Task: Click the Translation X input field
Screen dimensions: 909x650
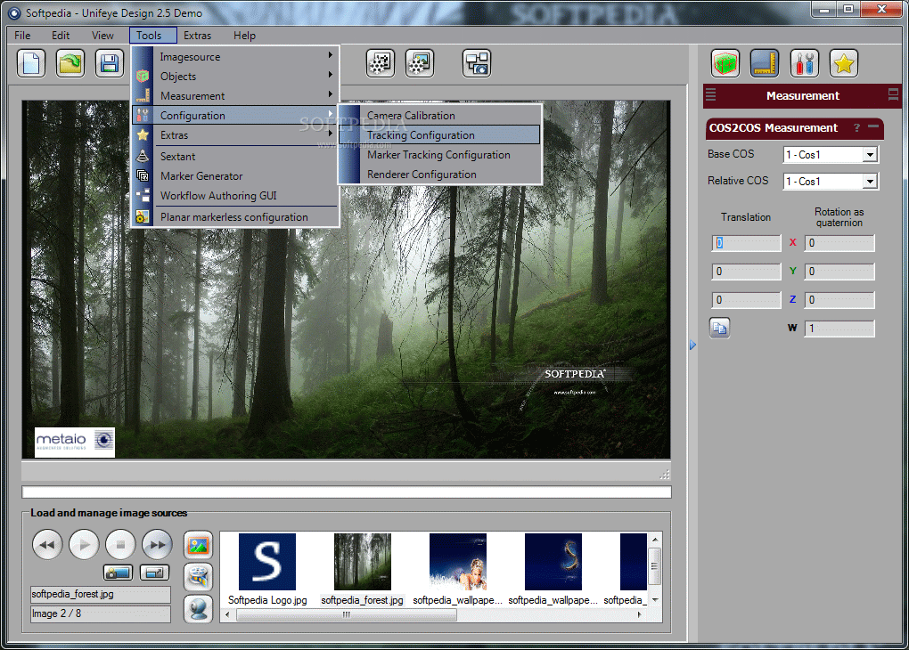Action: (746, 243)
